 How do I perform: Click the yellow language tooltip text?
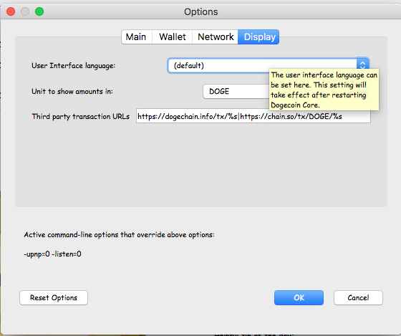[x=324, y=90]
